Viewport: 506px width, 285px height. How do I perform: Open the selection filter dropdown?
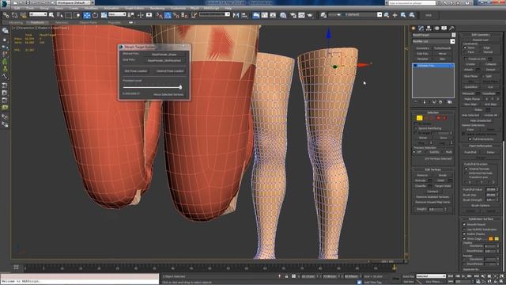coord(38,14)
